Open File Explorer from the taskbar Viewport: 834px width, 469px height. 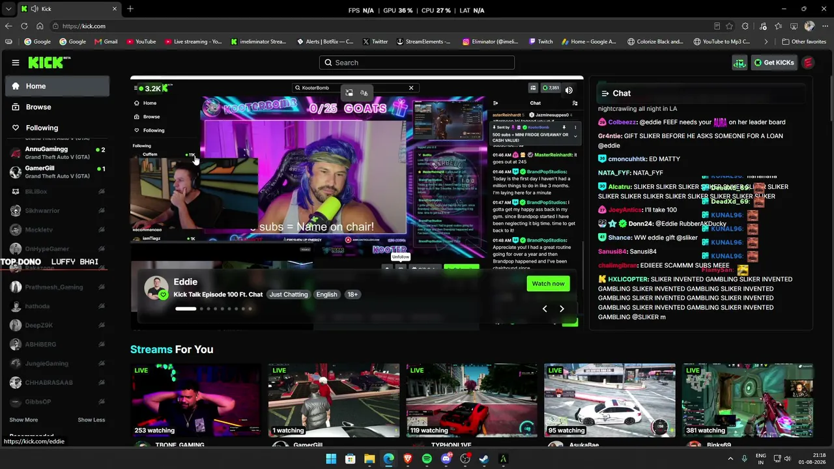coord(369,459)
